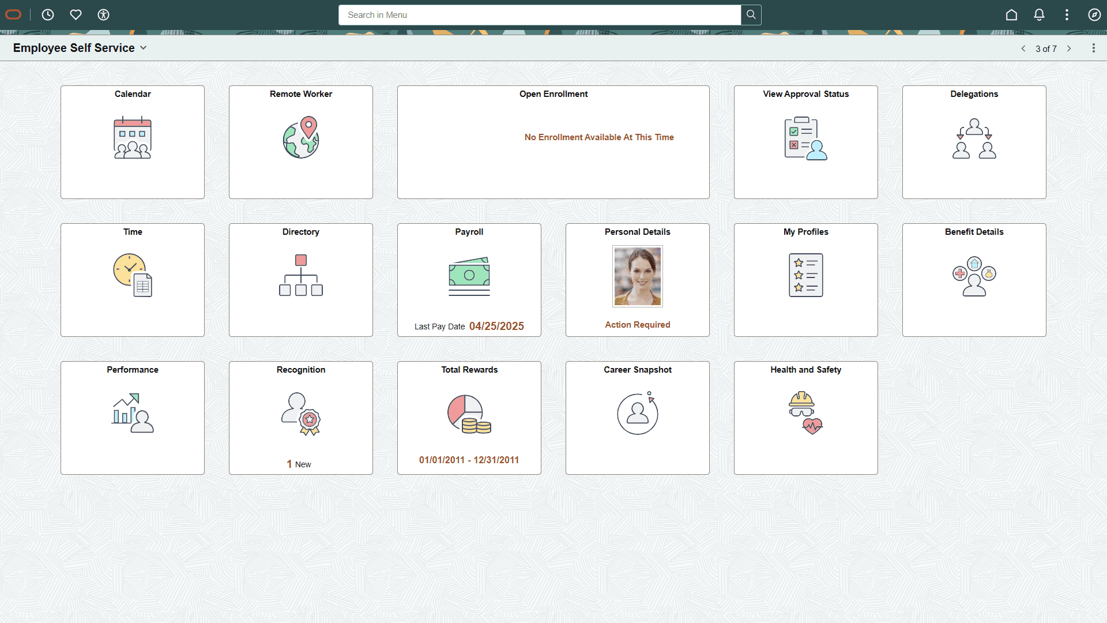Open the Total Rewards tile
The width and height of the screenshot is (1107, 623).
(469, 417)
